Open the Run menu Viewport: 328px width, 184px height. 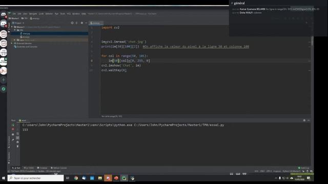click(56, 14)
